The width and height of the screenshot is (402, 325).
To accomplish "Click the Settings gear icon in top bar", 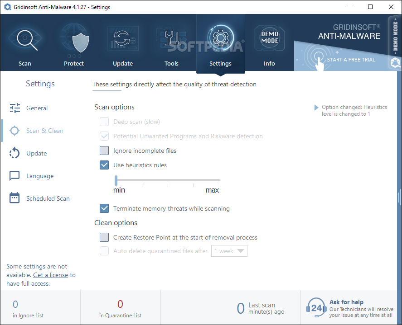I will click(x=220, y=38).
